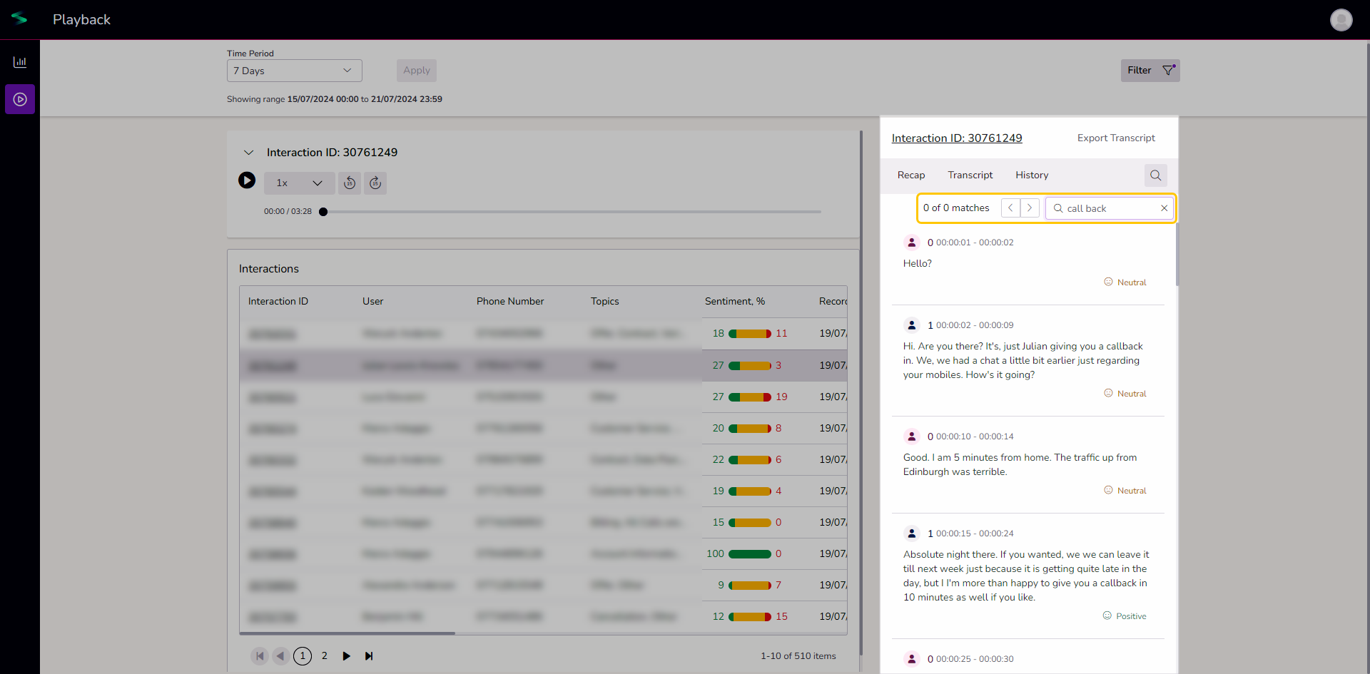The height and width of the screenshot is (674, 1370).
Task: Select row with sentiment 27 and 19
Action: coord(543,397)
